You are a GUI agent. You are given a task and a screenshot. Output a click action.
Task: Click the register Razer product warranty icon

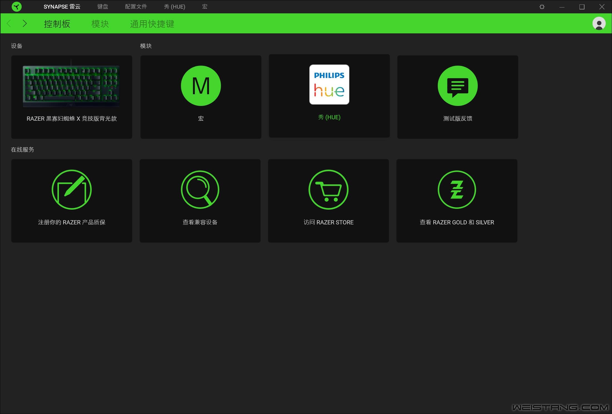(72, 189)
